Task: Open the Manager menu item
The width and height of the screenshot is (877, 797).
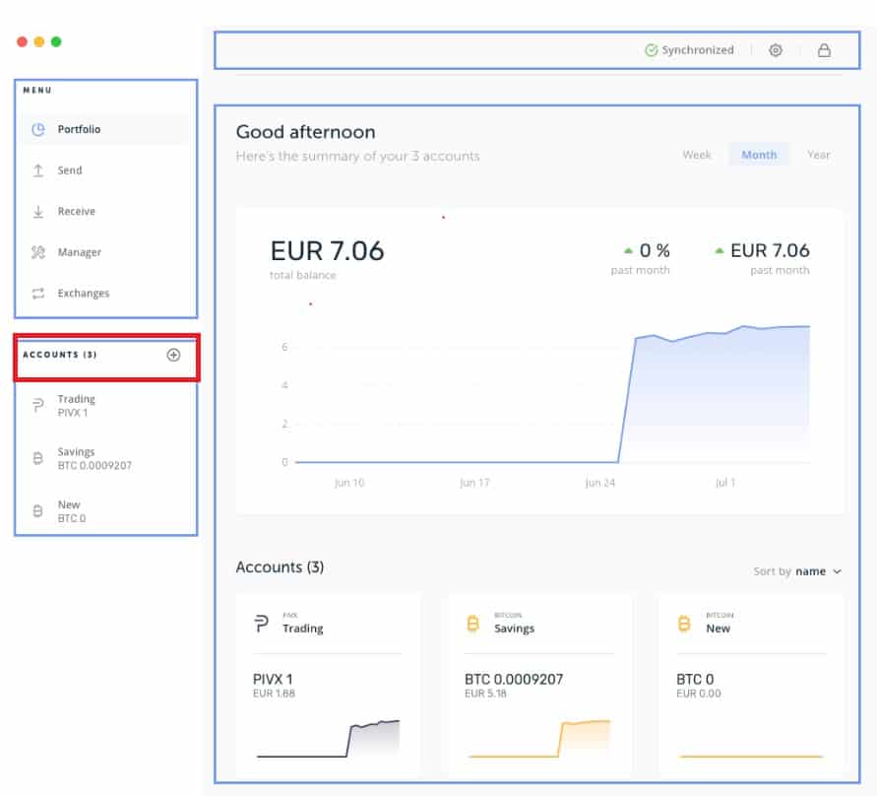Action: [105, 252]
